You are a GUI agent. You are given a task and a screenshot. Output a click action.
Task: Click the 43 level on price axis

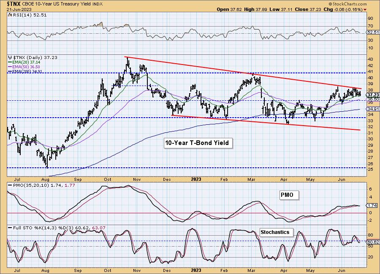(371, 59)
